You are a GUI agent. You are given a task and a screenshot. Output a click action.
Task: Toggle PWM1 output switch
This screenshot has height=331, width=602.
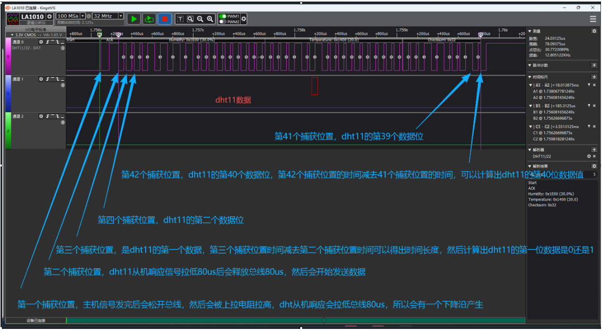222,16
